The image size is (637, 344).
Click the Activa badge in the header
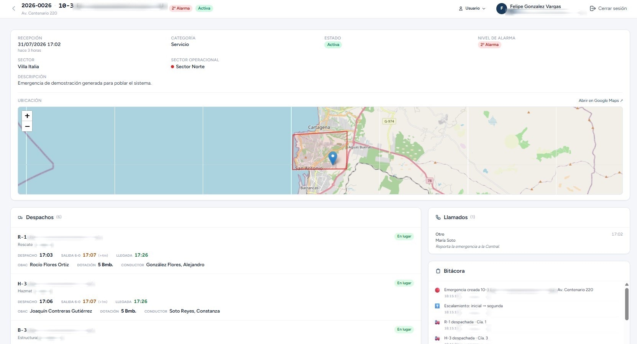(x=204, y=8)
